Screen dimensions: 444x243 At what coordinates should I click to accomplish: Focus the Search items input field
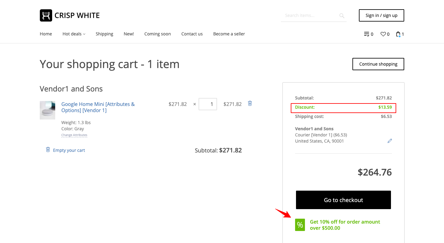point(310,15)
